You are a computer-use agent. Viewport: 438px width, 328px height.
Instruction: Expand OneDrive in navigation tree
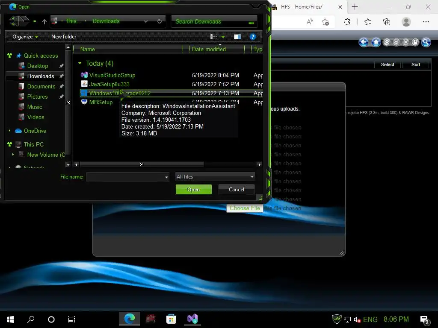click(x=9, y=131)
